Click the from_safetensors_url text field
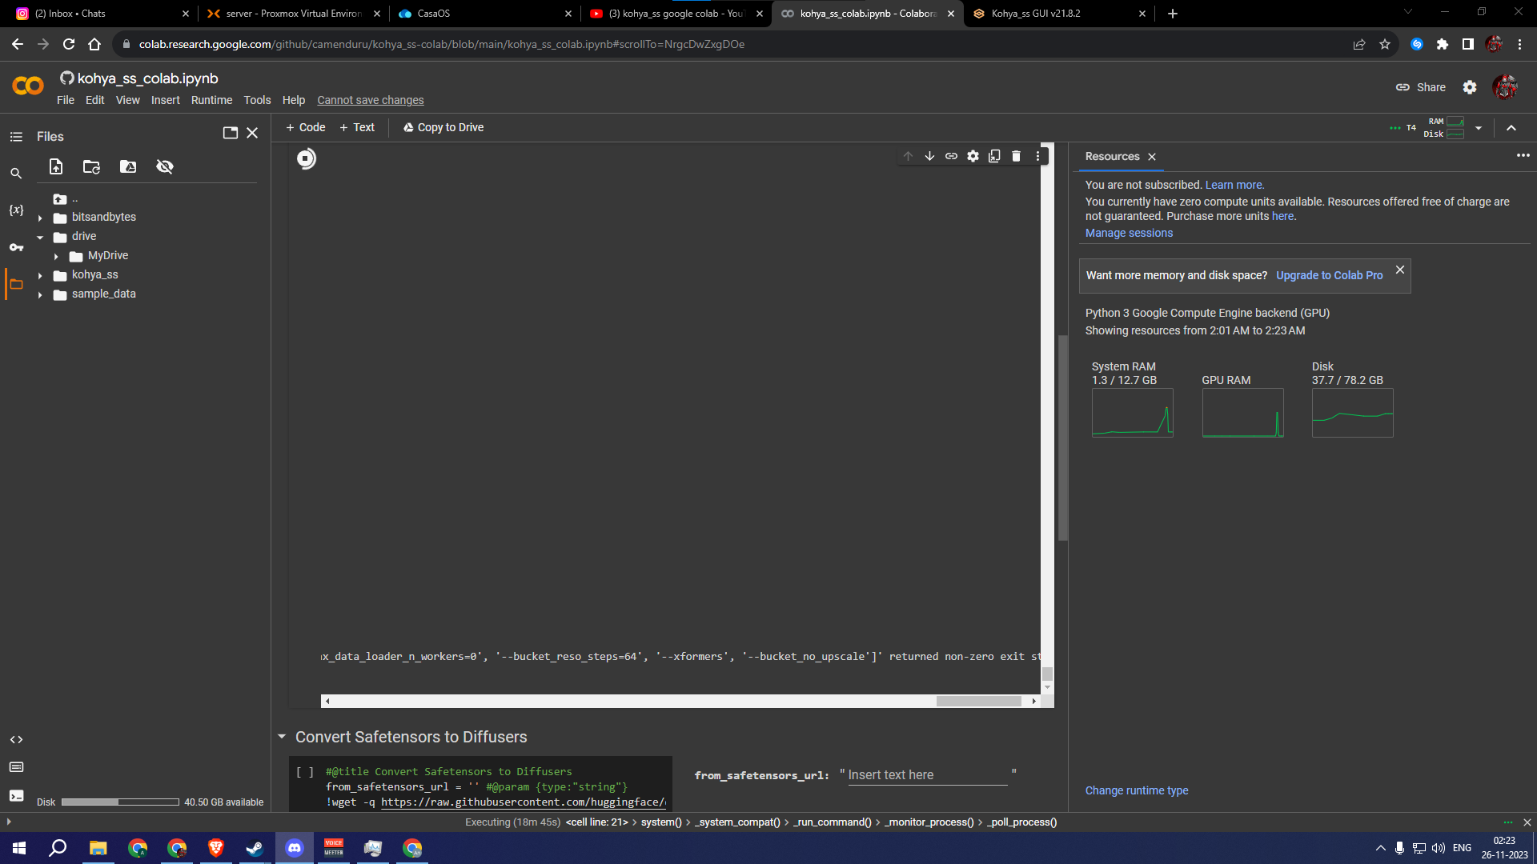Screen dimensions: 1537x864 tap(927, 774)
